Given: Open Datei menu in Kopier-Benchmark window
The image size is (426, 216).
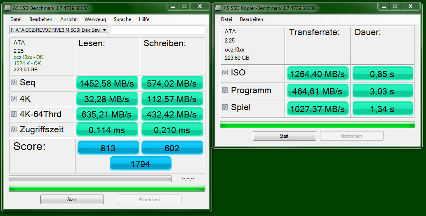Looking at the screenshot, I should coord(226,19).
